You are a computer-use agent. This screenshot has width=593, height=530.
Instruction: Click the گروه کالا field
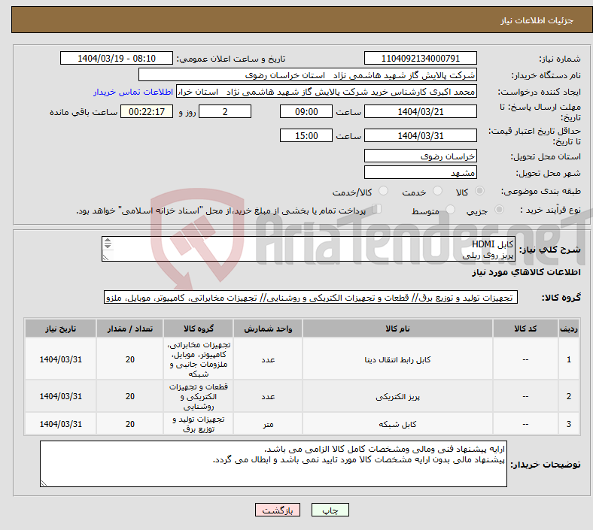point(311,297)
